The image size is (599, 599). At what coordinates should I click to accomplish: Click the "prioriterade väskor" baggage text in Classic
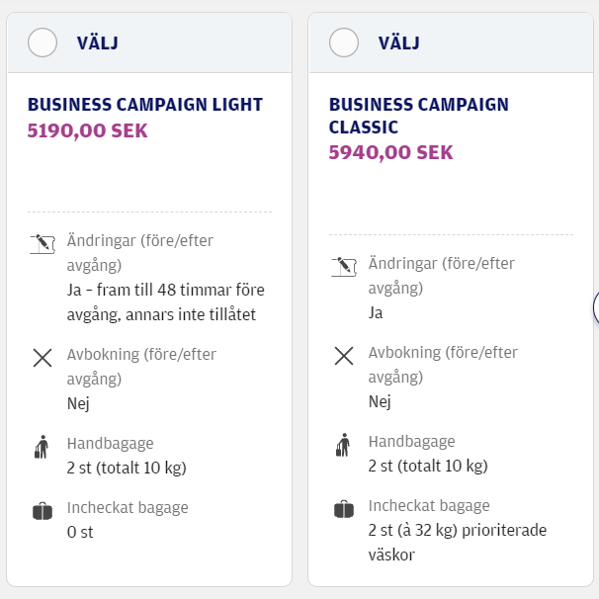[455, 542]
